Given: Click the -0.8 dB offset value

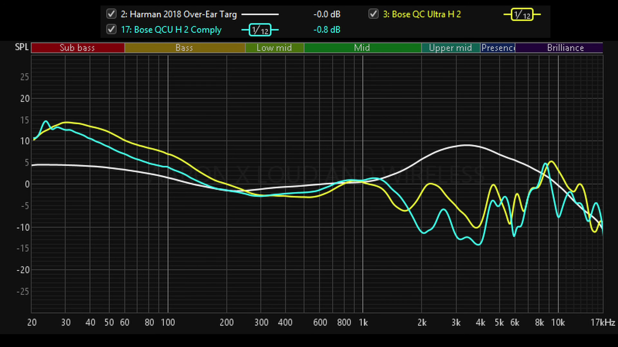Looking at the screenshot, I should tap(327, 30).
